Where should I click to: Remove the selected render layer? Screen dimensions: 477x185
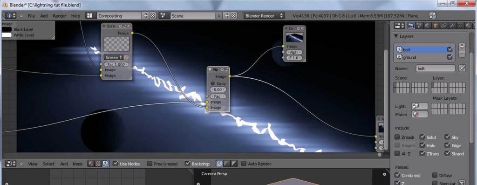tap(462, 54)
